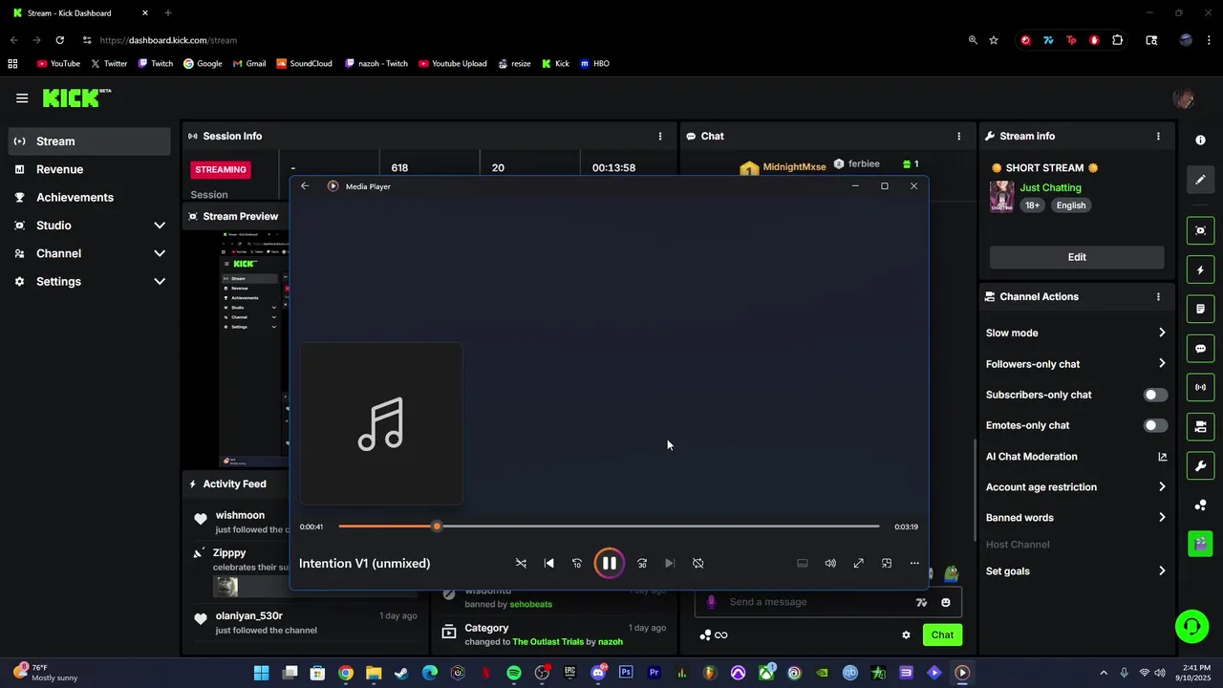Open Channel Actions panel options menu
Screen dimensions: 1223x688
(1158, 297)
